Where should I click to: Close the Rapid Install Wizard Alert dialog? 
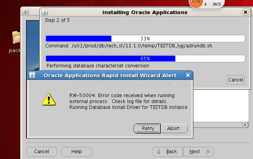point(188,75)
